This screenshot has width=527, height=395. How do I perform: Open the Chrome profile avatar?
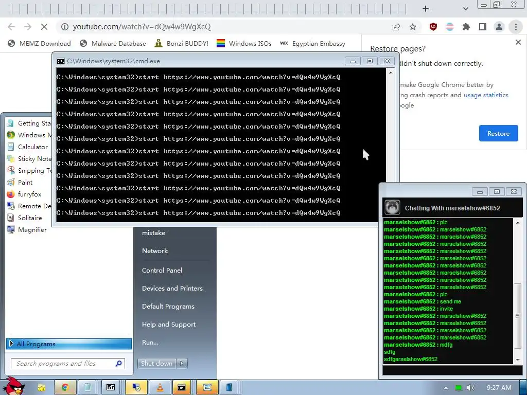click(x=499, y=27)
